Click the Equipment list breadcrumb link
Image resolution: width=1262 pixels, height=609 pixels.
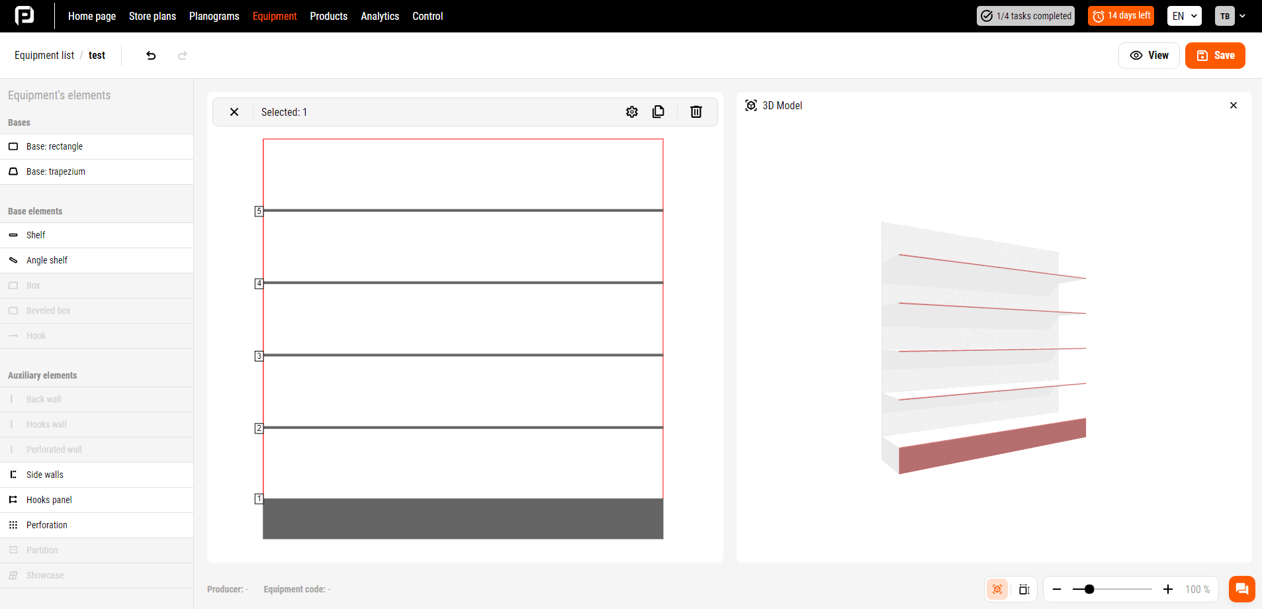pos(44,56)
